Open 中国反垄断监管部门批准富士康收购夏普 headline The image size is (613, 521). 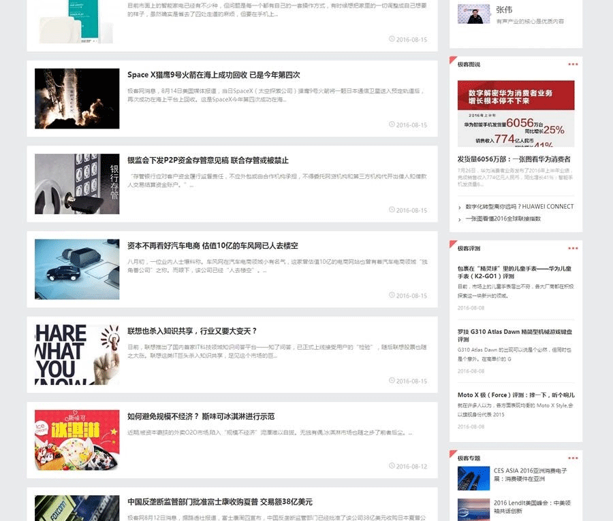220,502
